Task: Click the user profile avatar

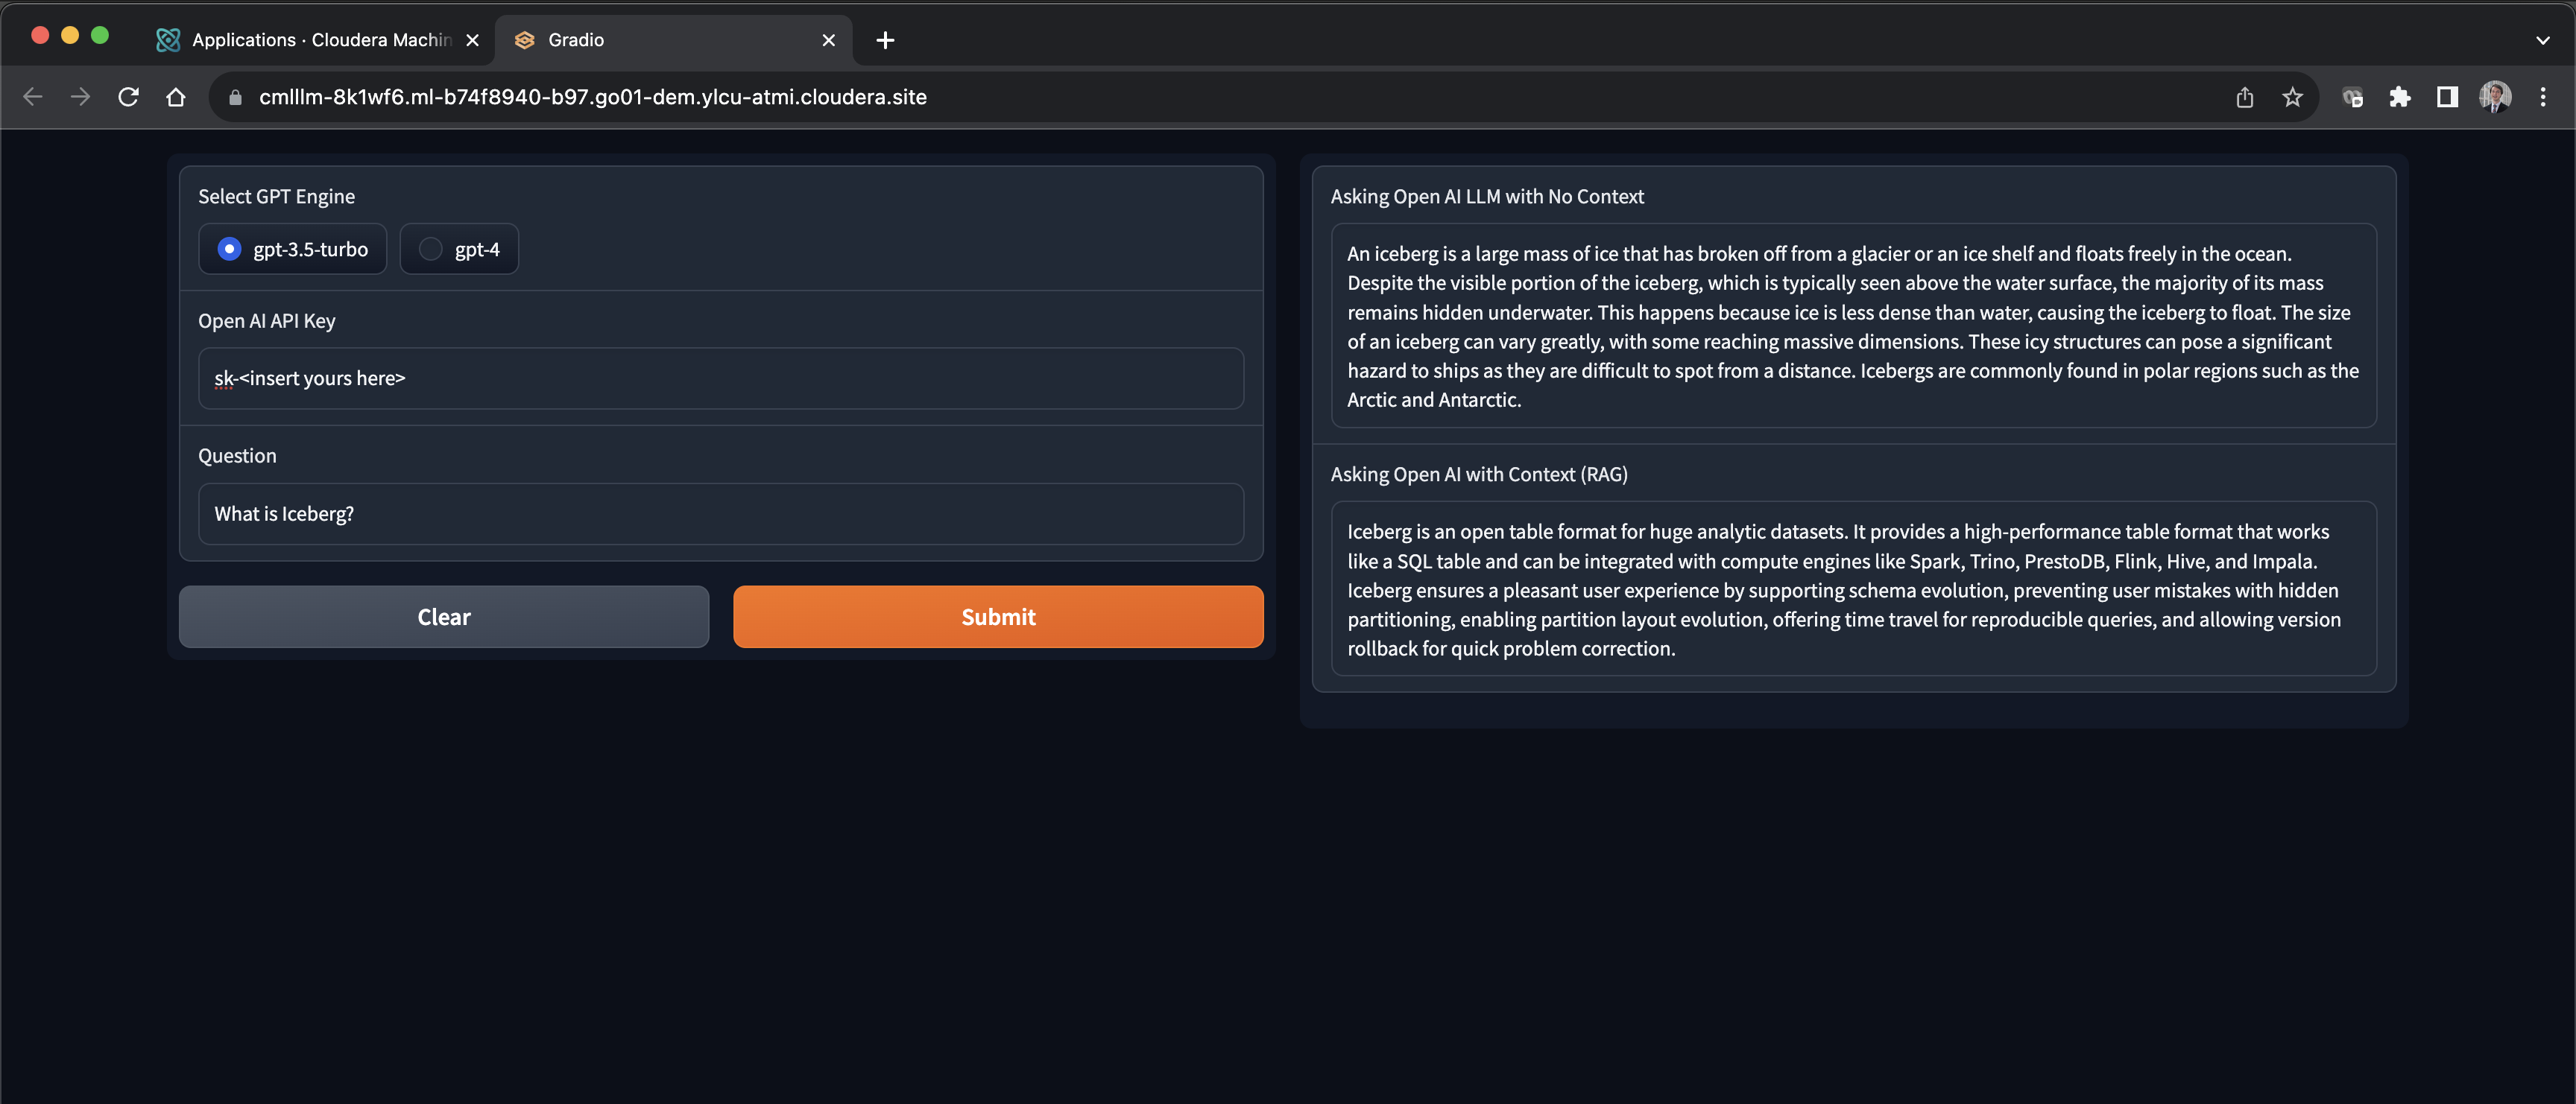Action: (x=2495, y=97)
